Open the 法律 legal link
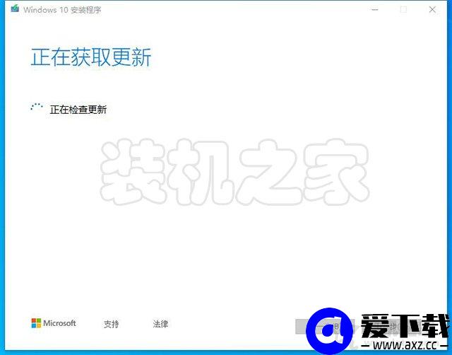 point(160,324)
